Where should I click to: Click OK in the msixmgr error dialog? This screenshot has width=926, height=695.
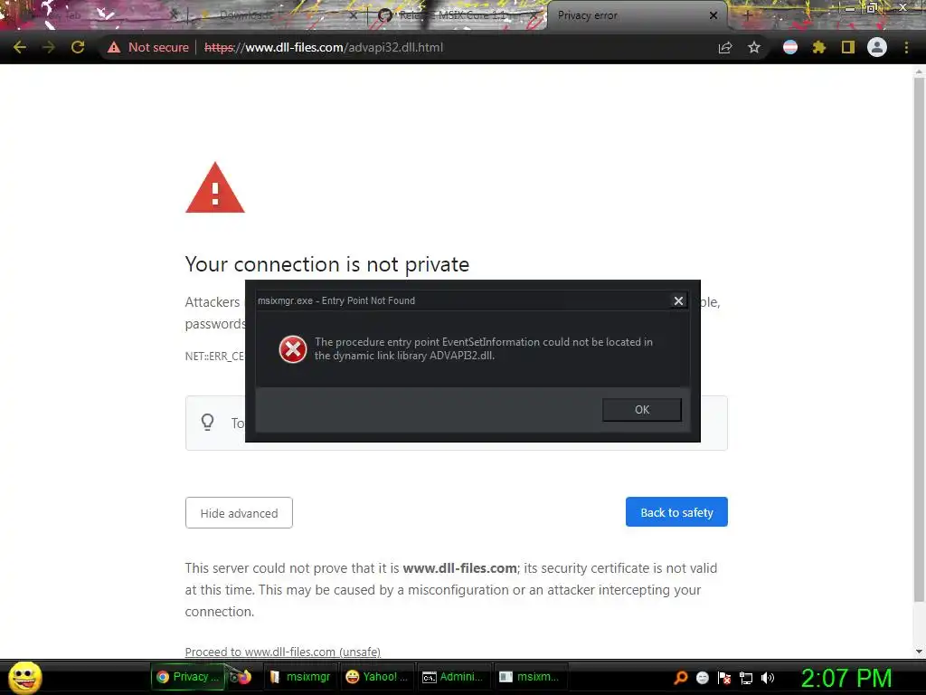tap(642, 410)
